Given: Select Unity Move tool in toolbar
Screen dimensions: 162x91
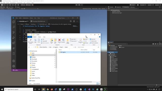Looking at the screenshot, I should coord(5,5).
